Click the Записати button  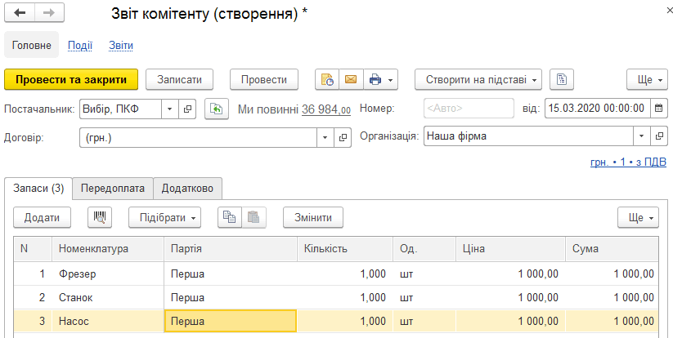click(179, 80)
